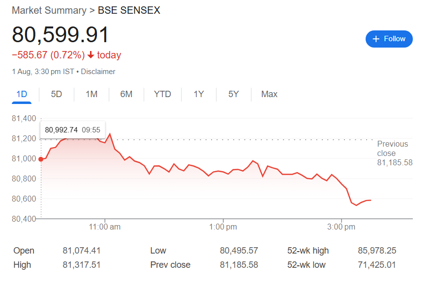Switch to the 1M range tab
434x282 pixels.
92,94
